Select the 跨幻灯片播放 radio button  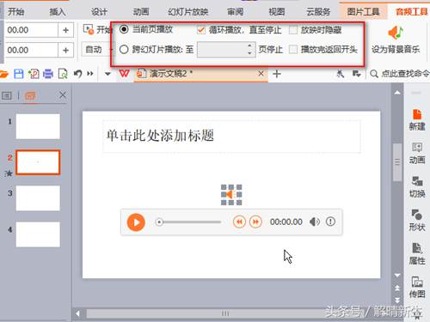[x=124, y=49]
